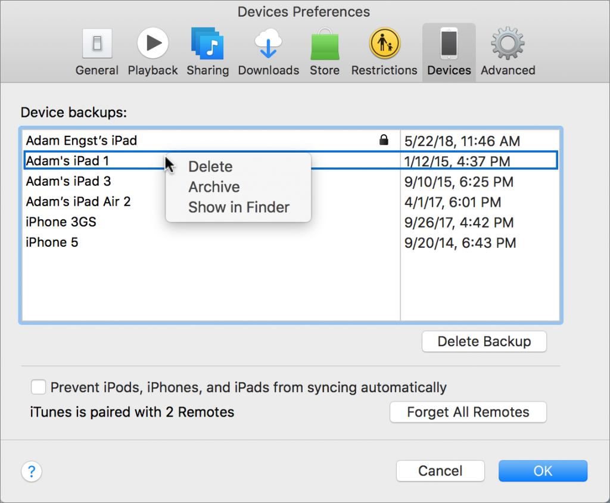
Task: Click the lock icon on Adam Engst's iPad backup
Action: [x=384, y=140]
